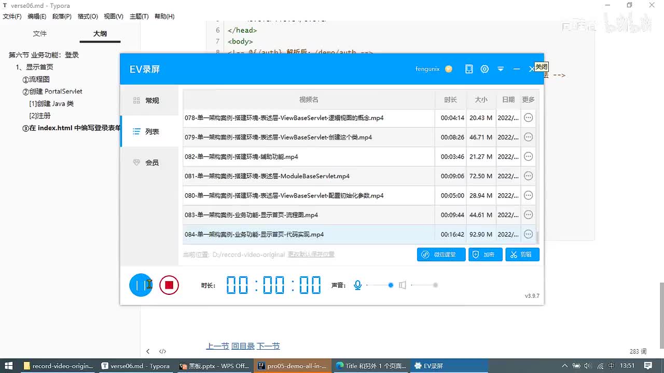Sort by the 视频名 column header

(309, 99)
